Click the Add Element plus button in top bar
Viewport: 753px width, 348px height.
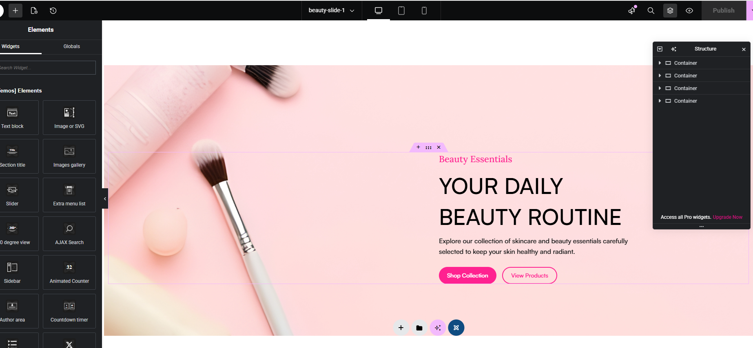point(16,11)
